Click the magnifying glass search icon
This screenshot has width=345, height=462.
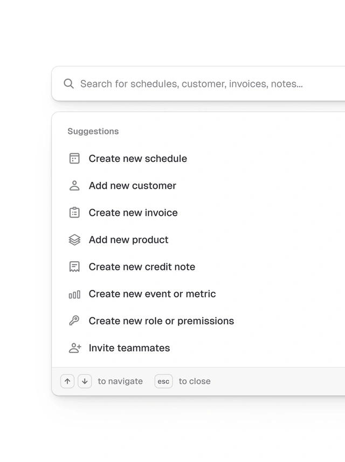tap(68, 84)
